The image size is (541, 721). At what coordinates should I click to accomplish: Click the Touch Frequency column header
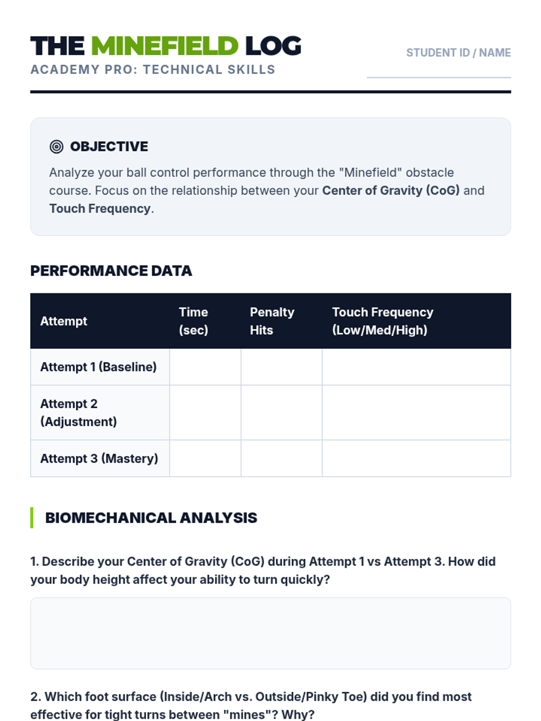383,321
